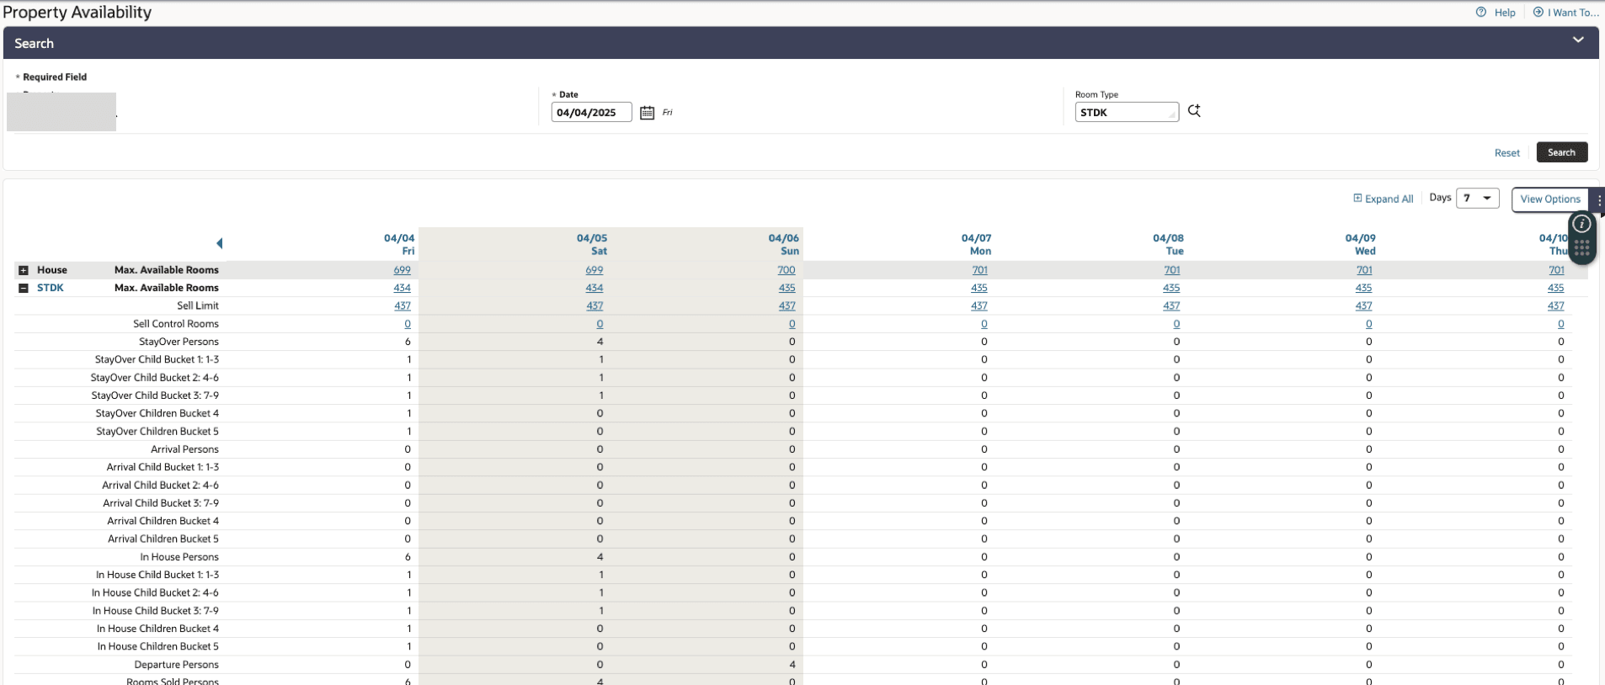Click the dotted grid handle icon
Screen dimensions: 1605x685
1582,247
